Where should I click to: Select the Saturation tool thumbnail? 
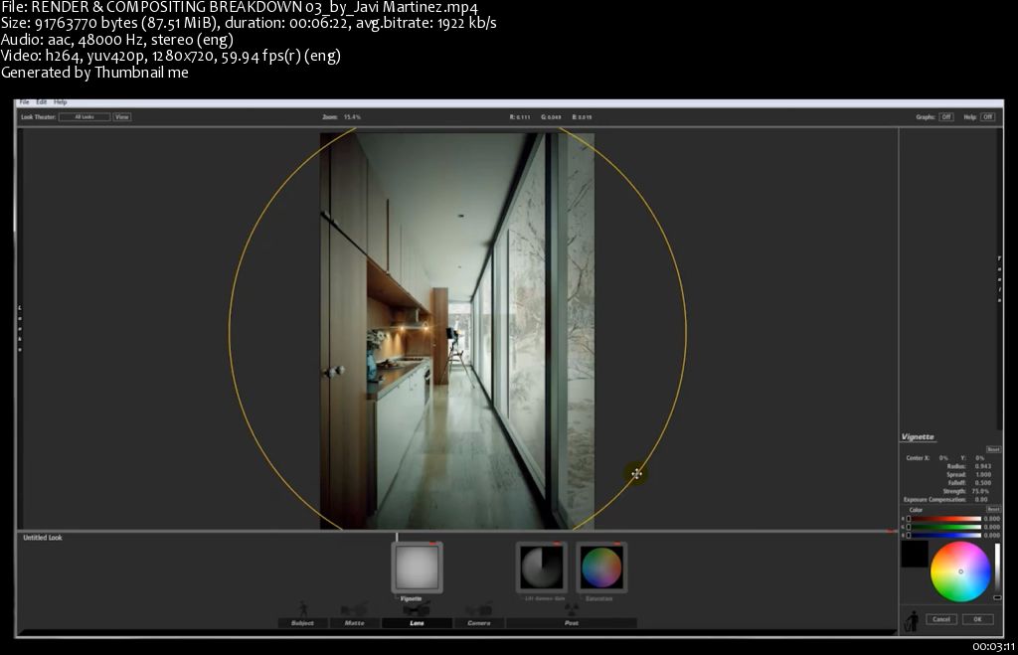coord(601,568)
